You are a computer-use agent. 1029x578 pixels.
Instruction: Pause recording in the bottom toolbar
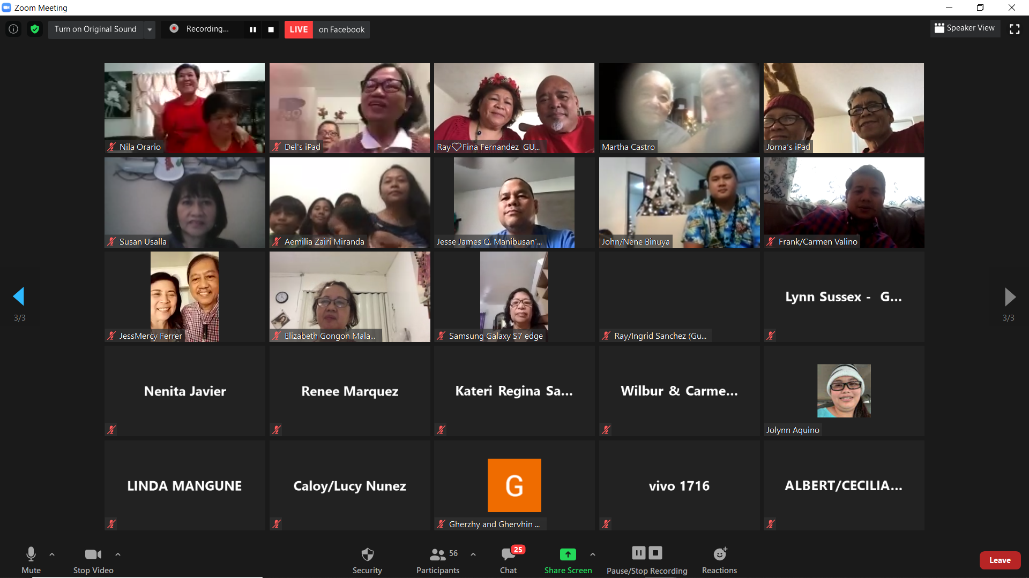pyautogui.click(x=639, y=553)
